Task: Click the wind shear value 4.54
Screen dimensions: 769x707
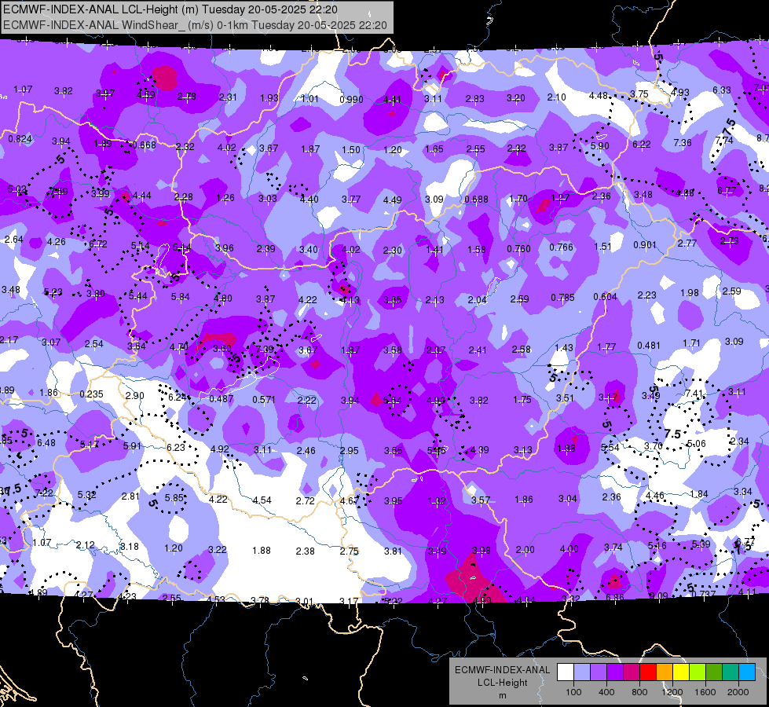Action: pos(262,500)
